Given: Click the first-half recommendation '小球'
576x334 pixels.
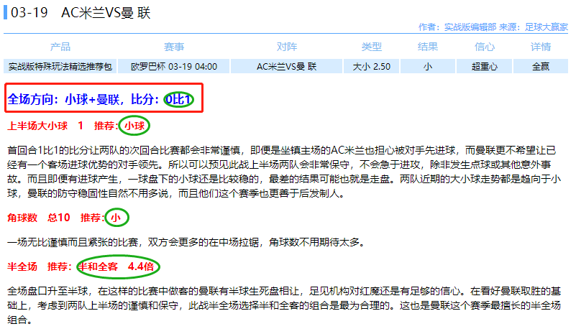Looking at the screenshot, I should pyautogui.click(x=134, y=126).
